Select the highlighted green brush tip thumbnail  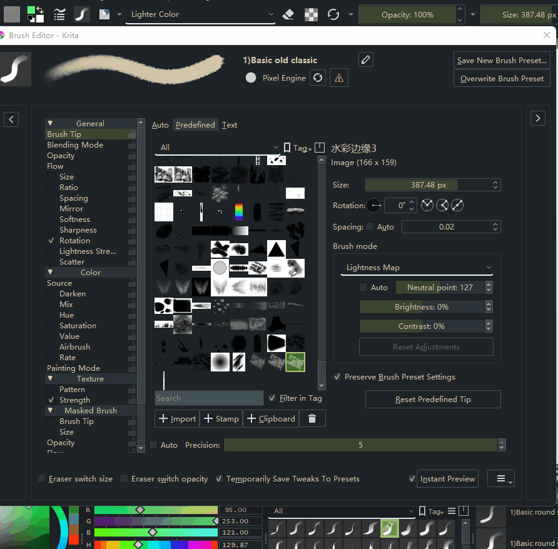295,362
